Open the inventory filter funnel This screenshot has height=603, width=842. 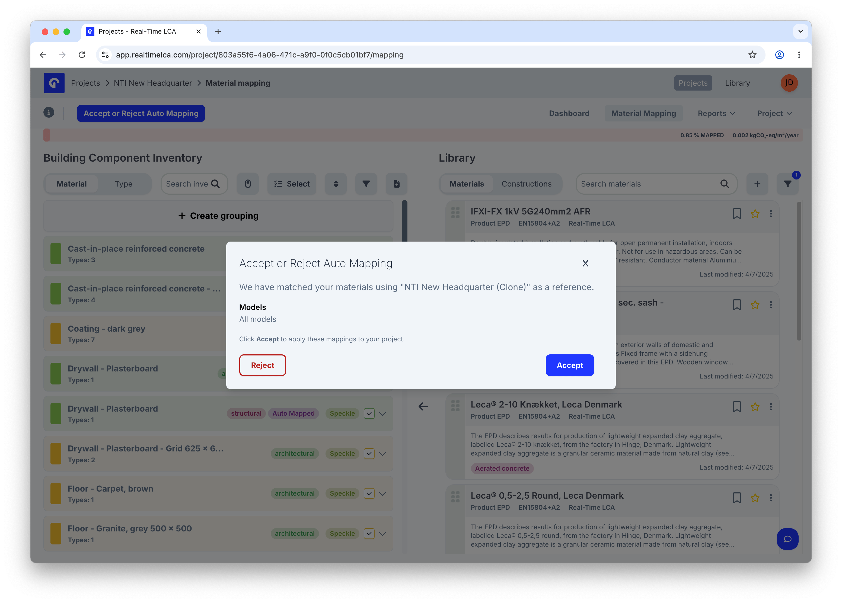(366, 184)
